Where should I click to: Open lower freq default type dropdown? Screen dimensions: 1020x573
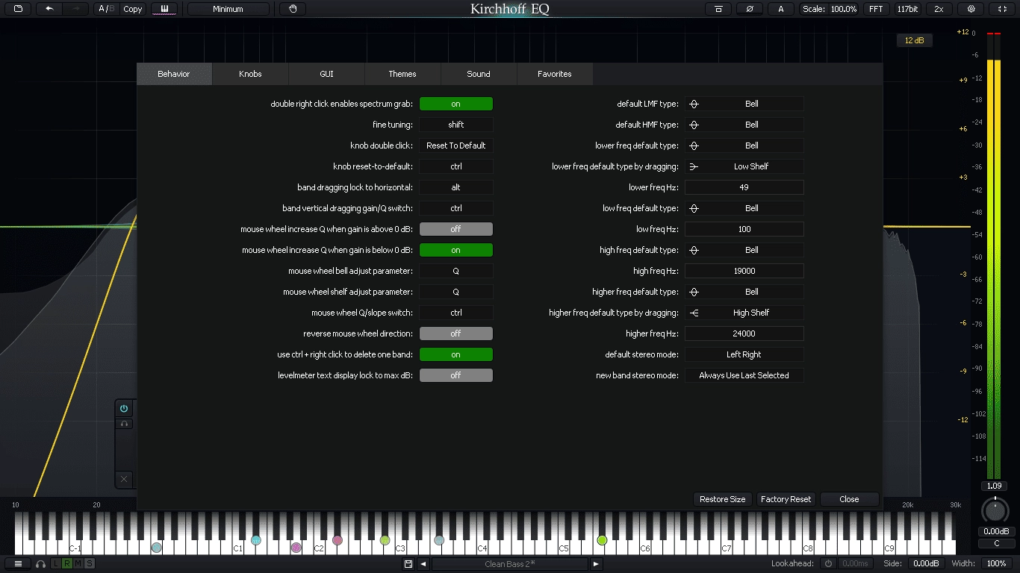(744, 145)
